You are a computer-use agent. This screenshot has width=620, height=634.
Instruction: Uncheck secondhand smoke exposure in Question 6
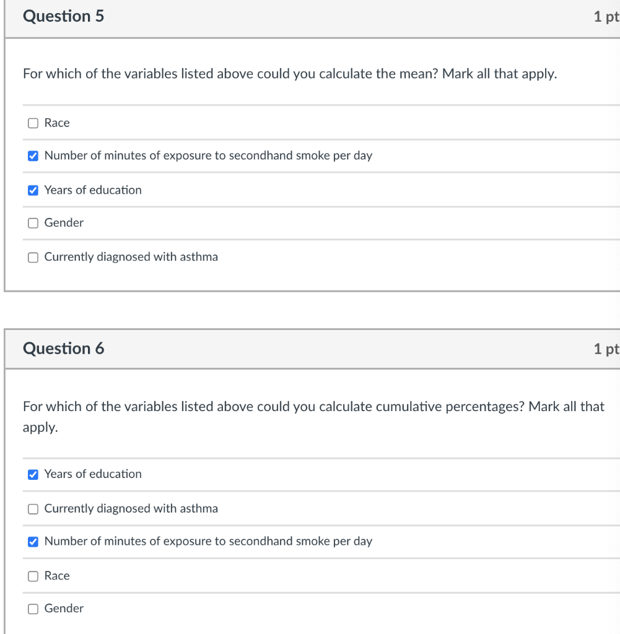pos(33,541)
